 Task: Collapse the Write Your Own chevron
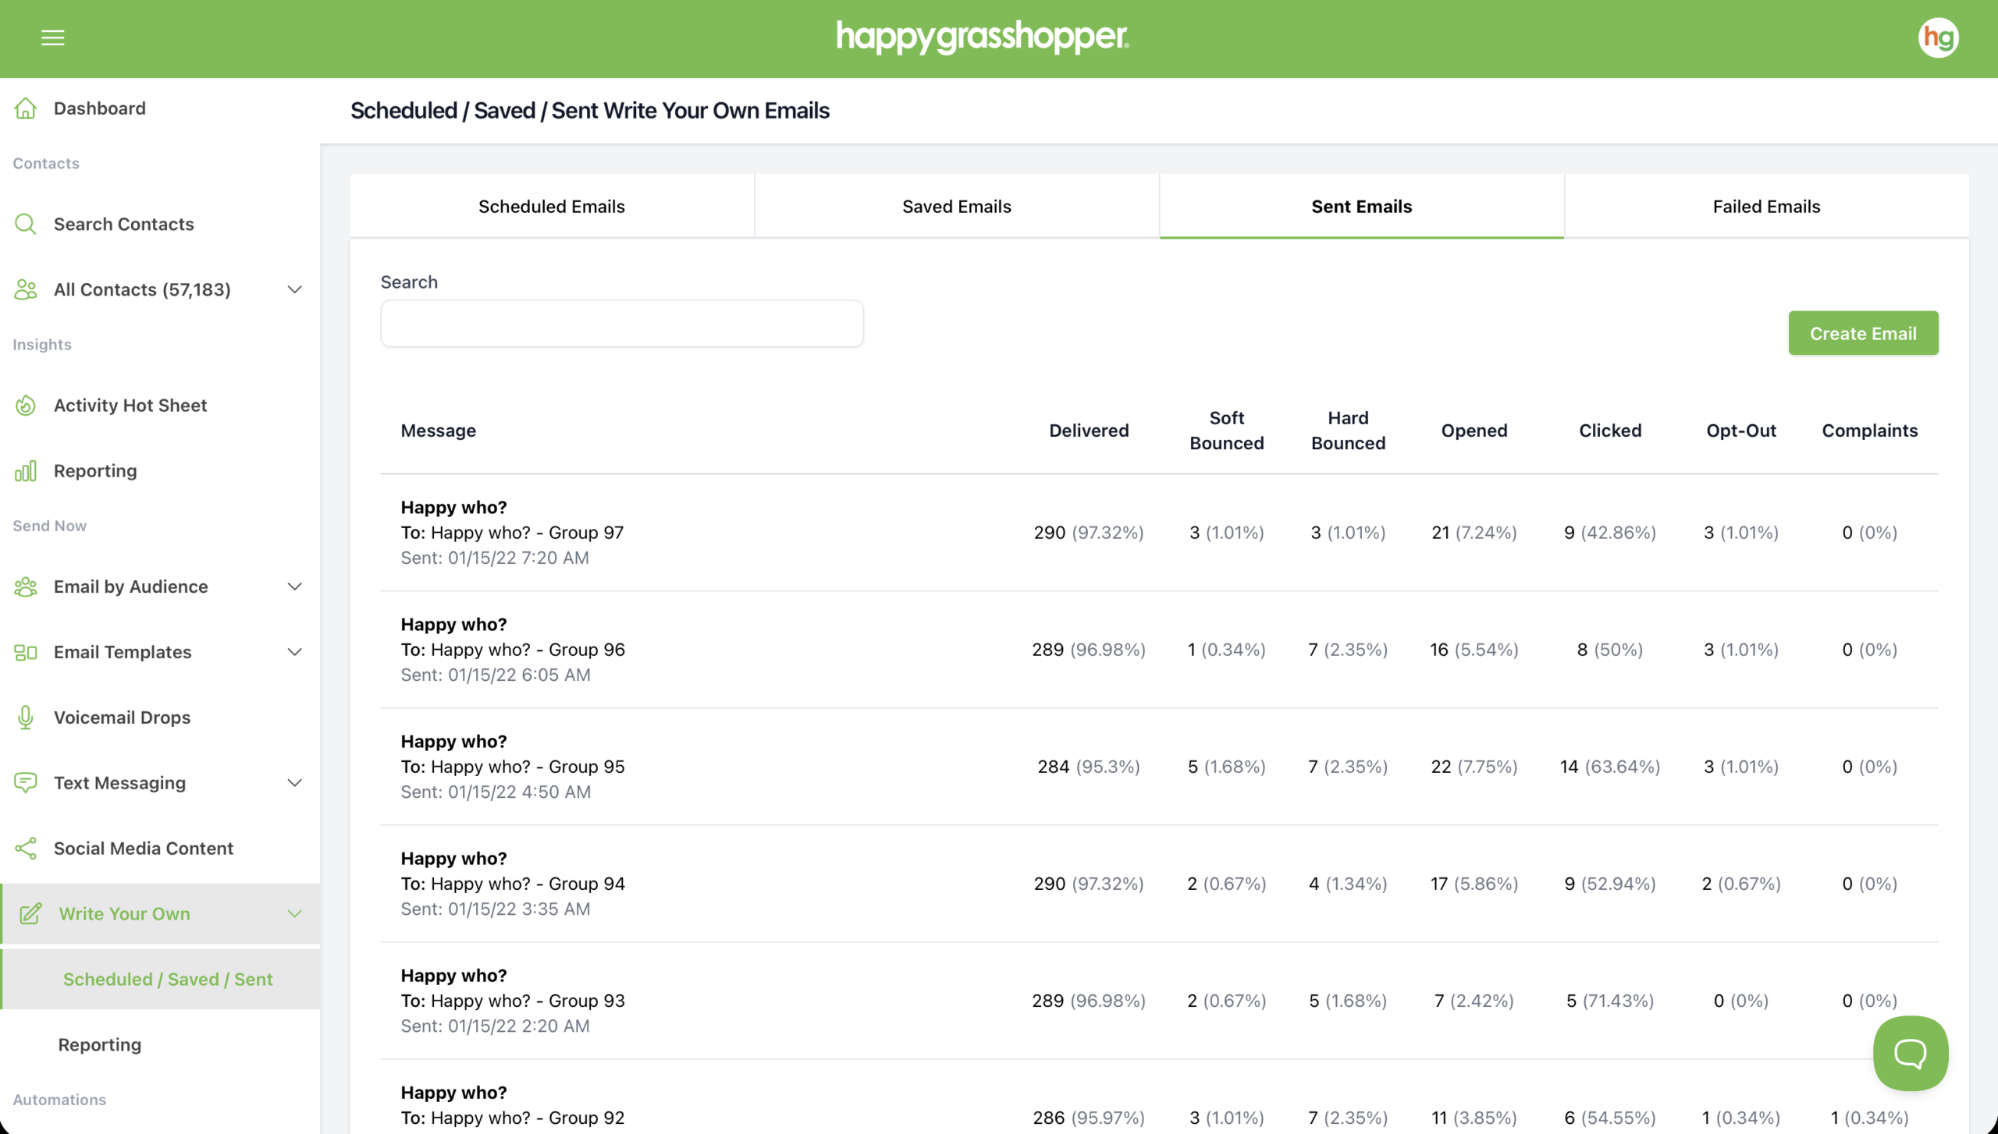point(294,913)
